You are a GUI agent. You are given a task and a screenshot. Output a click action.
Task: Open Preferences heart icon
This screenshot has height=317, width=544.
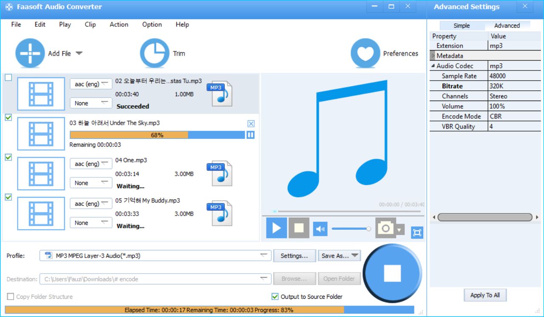365,53
